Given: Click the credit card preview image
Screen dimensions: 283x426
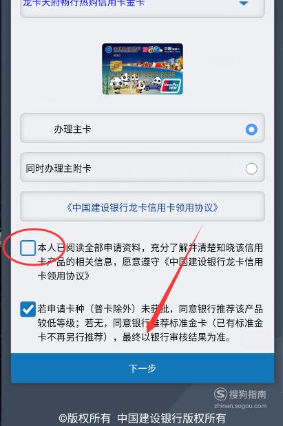Looking at the screenshot, I should [143, 69].
